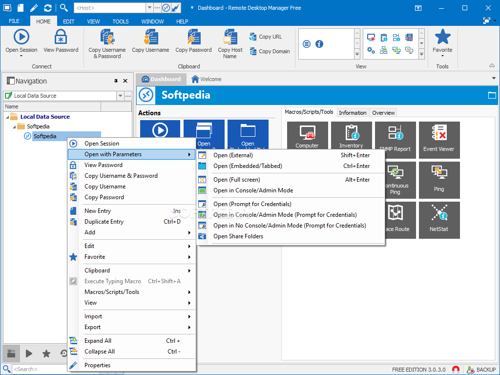The image size is (500, 375).
Task: Switch to the TOOLS ribbon tab
Action: point(121,21)
